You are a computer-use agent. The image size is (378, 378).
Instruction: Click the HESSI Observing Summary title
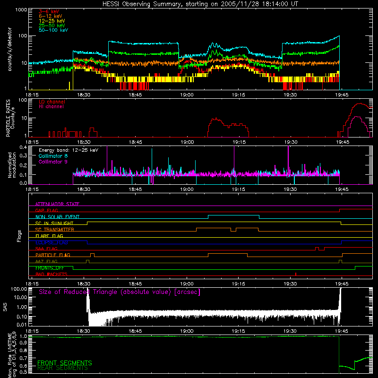point(200,4)
